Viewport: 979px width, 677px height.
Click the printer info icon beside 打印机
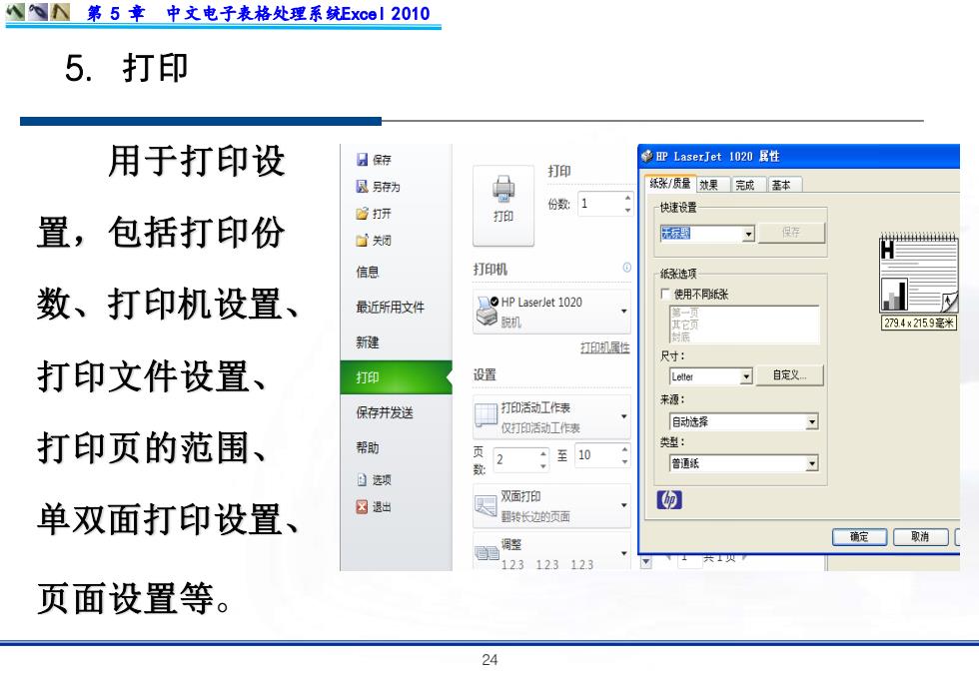click(x=627, y=268)
